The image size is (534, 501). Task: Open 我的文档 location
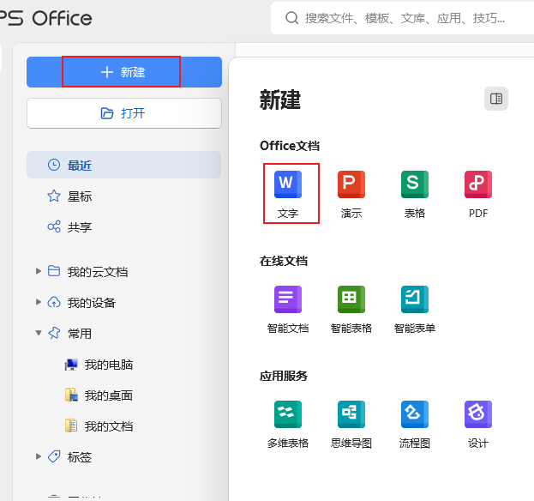(x=109, y=426)
